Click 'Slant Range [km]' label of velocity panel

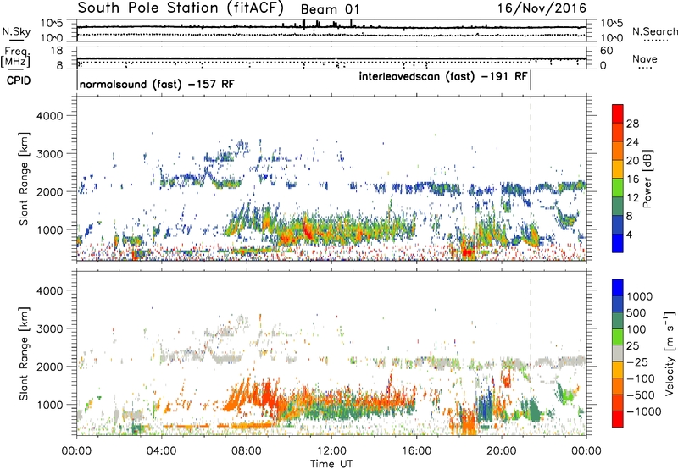(24, 354)
